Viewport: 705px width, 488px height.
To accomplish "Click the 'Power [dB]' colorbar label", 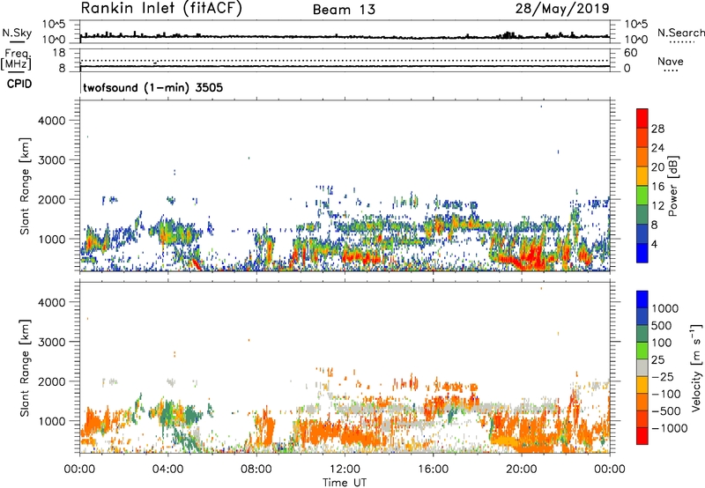I will click(x=673, y=186).
